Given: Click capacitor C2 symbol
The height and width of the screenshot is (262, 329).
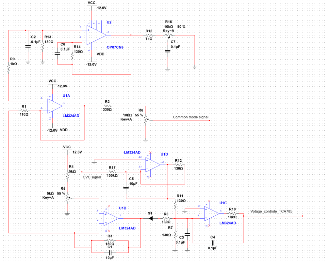Looking at the screenshot, I should tap(28, 46).
